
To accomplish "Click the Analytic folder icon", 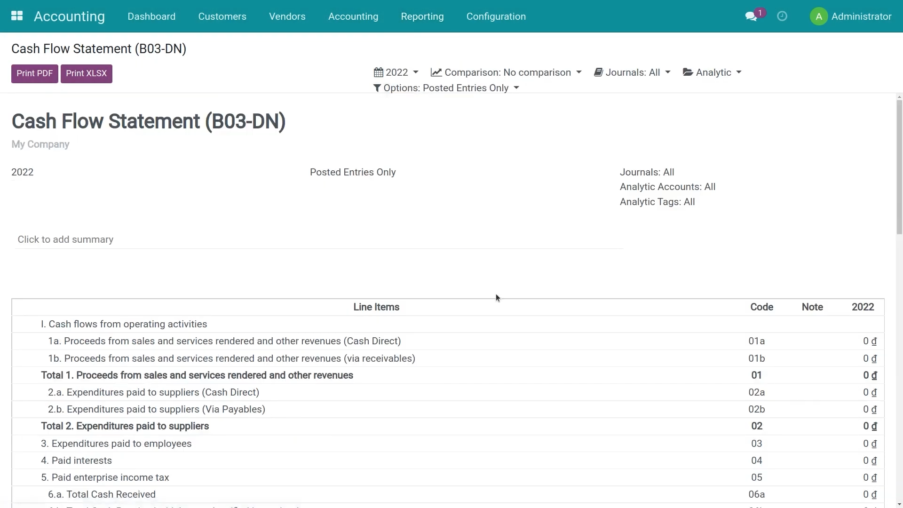I will (x=688, y=72).
